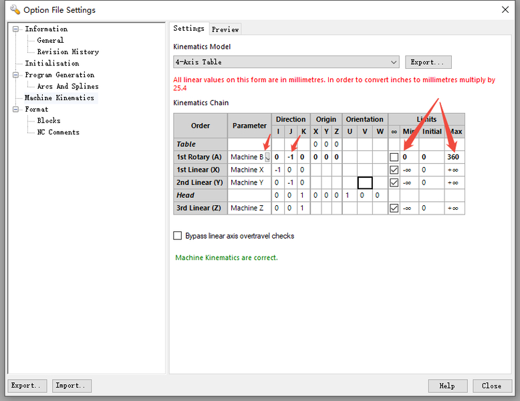Click the Machine X parameter cell
This screenshot has width=520, height=401.
[x=249, y=170]
